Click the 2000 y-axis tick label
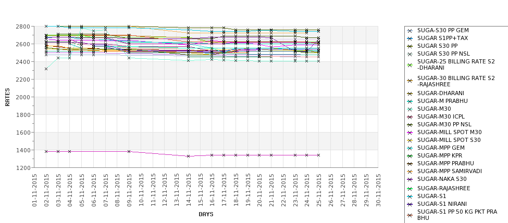 click(23, 97)
